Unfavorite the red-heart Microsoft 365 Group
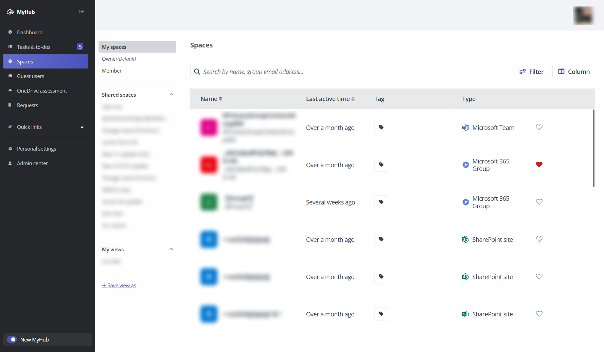 point(539,164)
